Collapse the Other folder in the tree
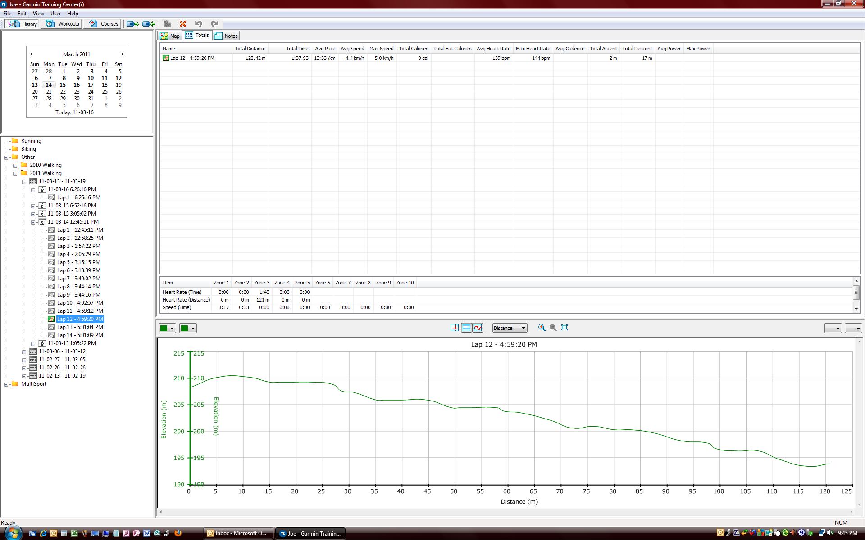The height and width of the screenshot is (540, 865). pos(6,157)
